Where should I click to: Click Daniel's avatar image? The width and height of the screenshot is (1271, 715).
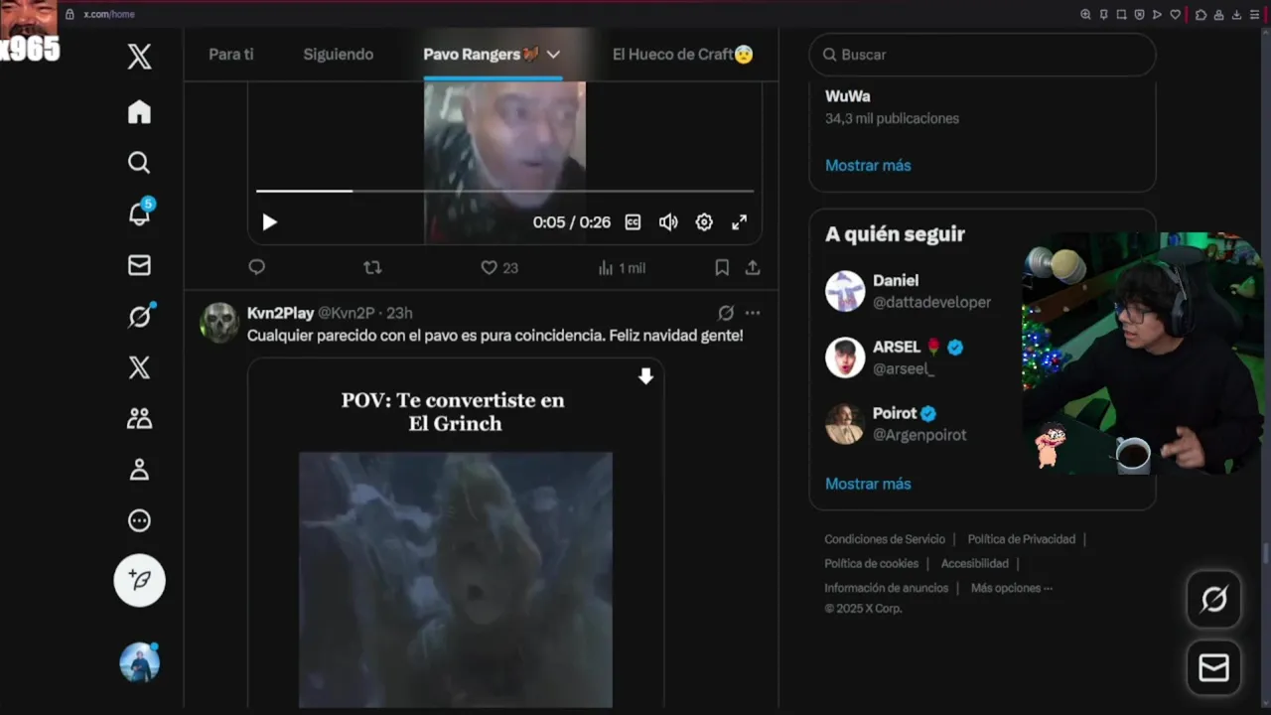pyautogui.click(x=845, y=291)
